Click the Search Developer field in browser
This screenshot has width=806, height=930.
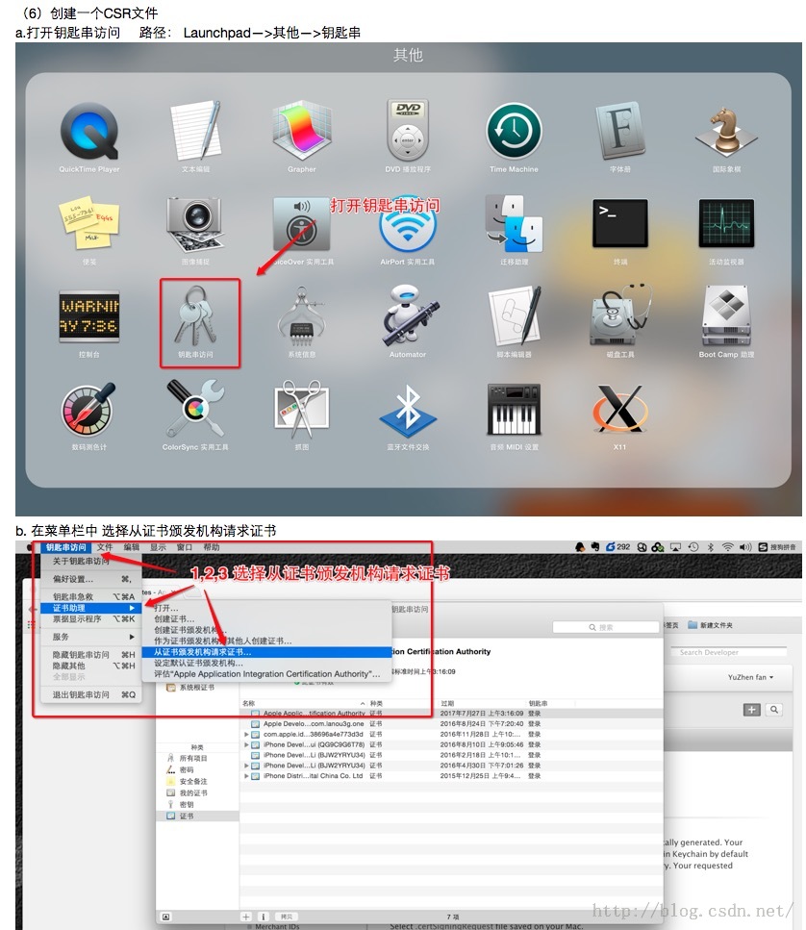pyautogui.click(x=728, y=652)
